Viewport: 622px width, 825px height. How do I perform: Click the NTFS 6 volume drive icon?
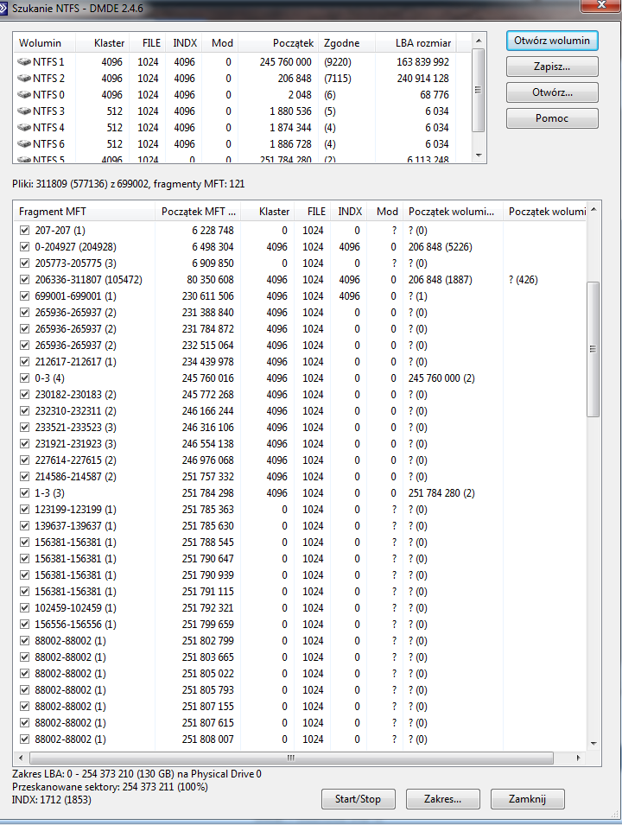tap(24, 144)
